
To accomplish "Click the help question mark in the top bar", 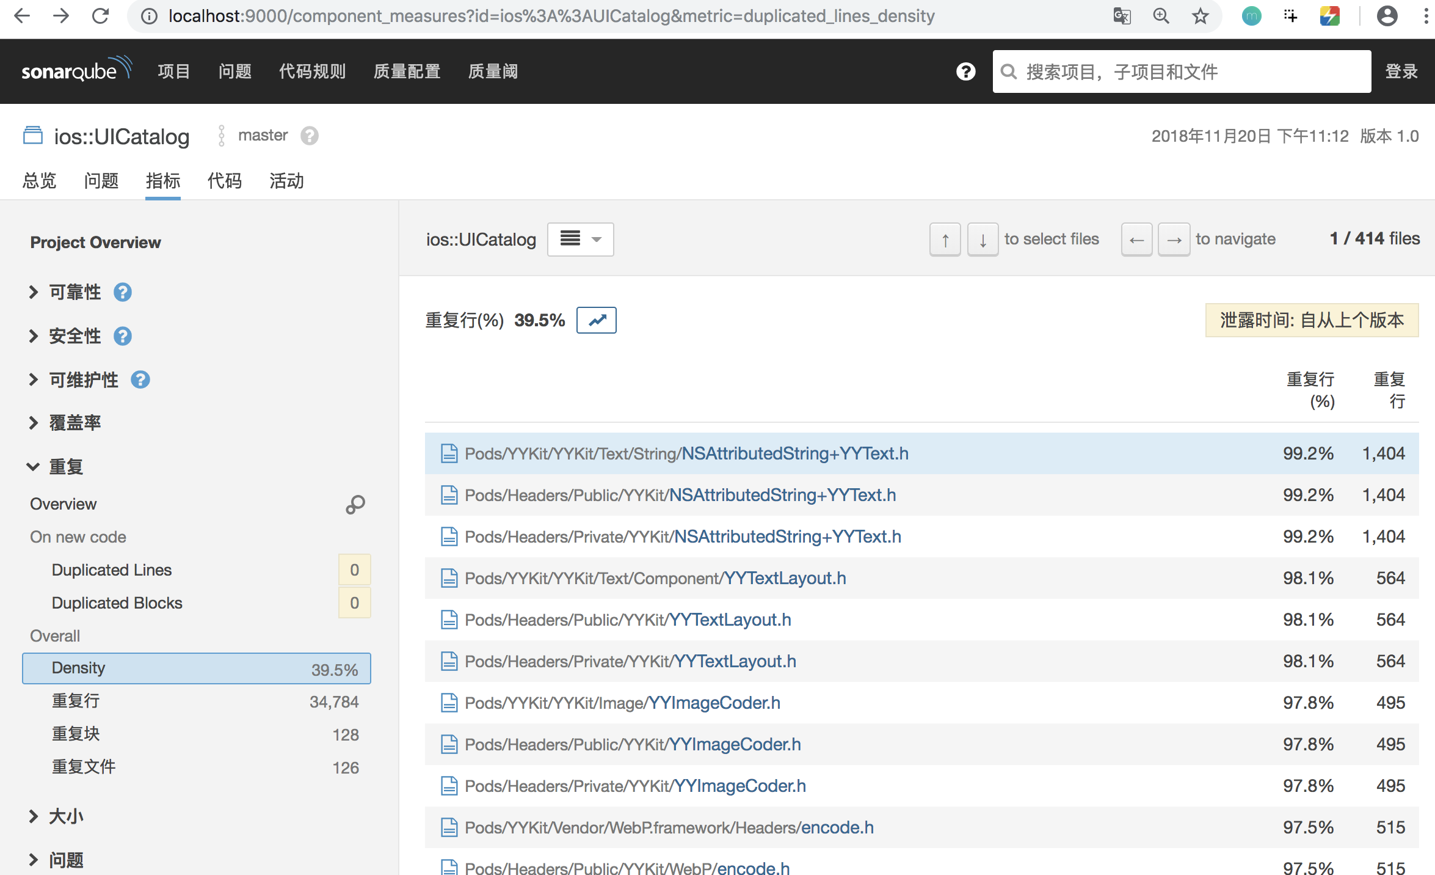I will [x=965, y=72].
